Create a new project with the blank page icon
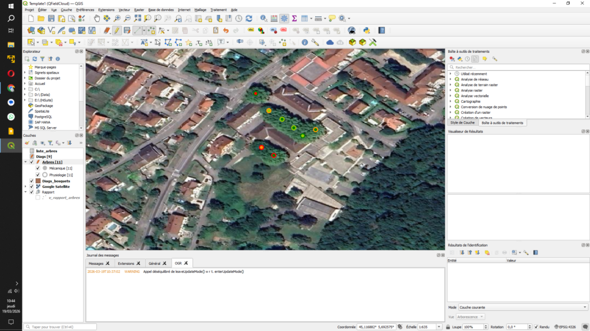Screen dimensions: 590x331 point(31,18)
